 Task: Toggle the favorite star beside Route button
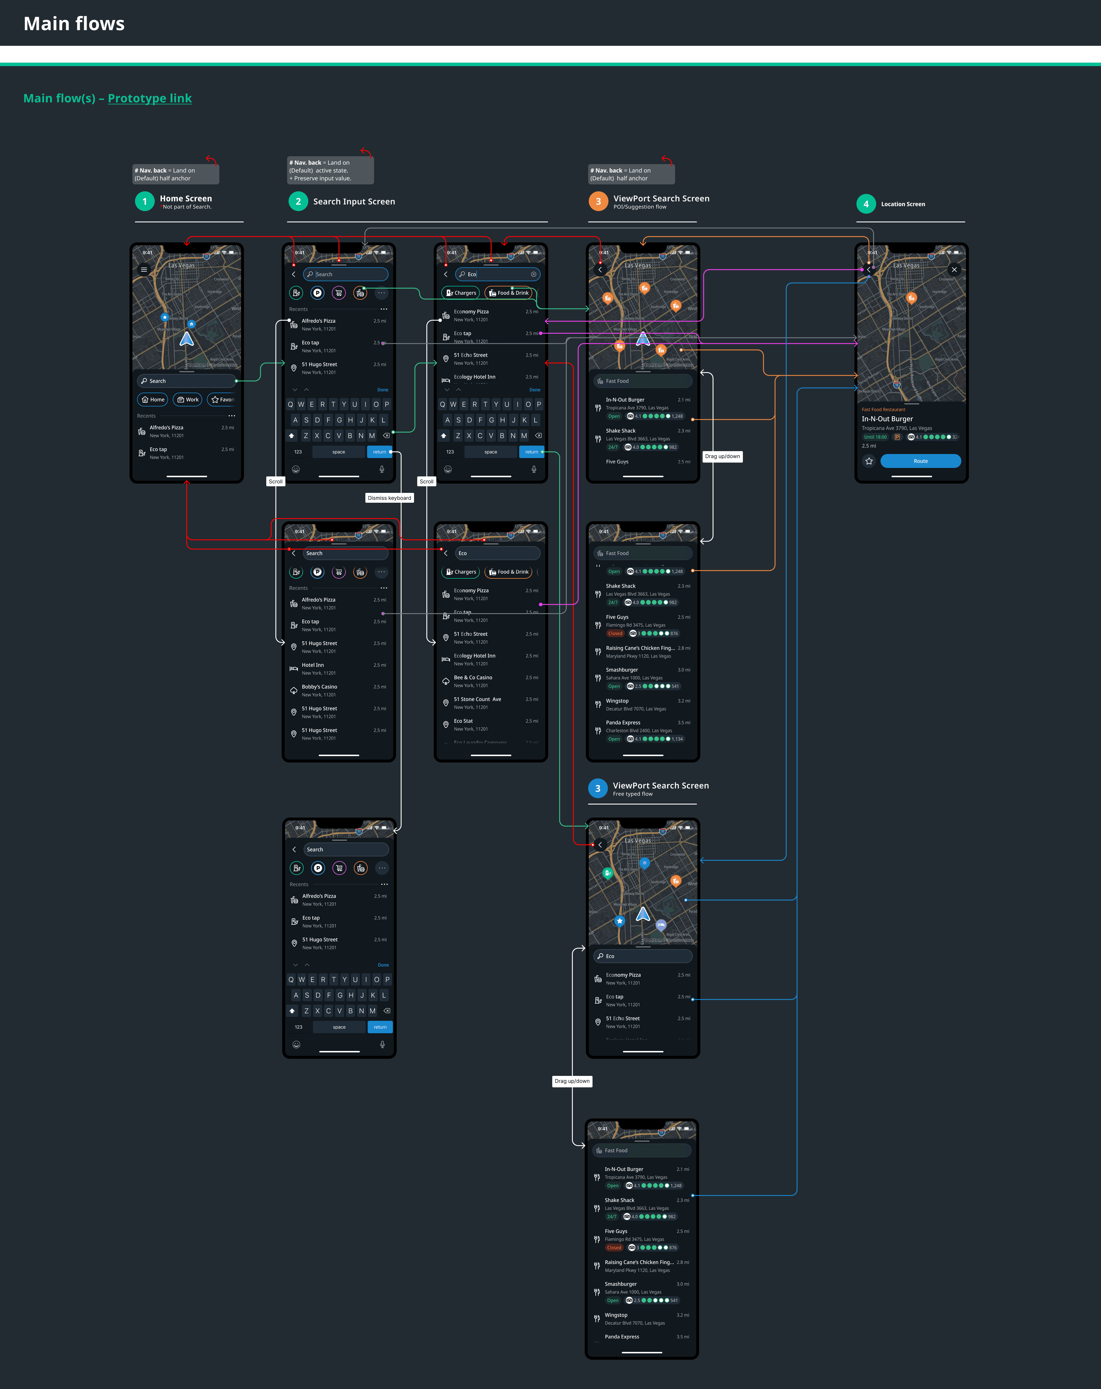click(x=869, y=461)
